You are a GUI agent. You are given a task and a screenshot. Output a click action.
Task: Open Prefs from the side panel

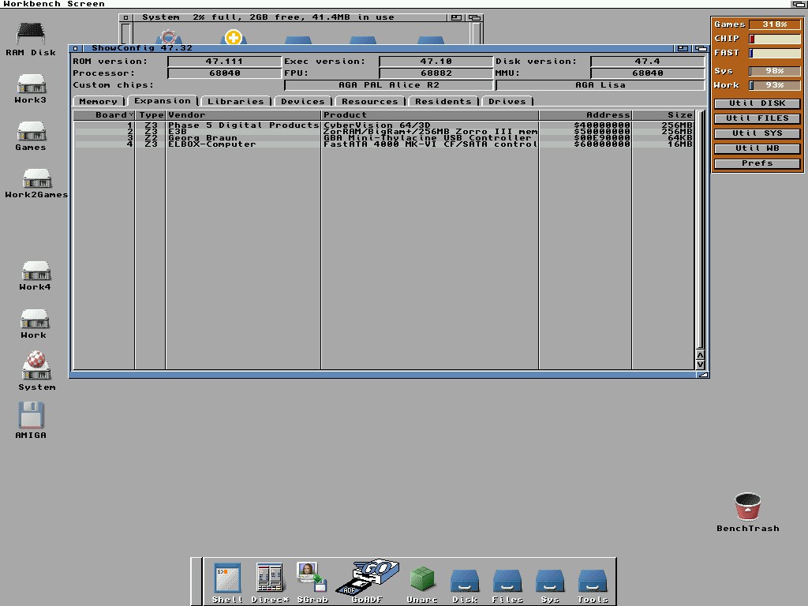(757, 163)
